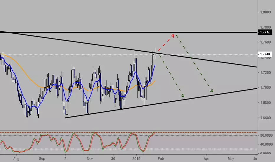Click the Feb date label on time axis

[x=161, y=159]
